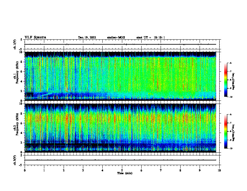Click the "start UT = 10:10: 1" text
Viewport: 247px width, 191px height.
[151, 37]
